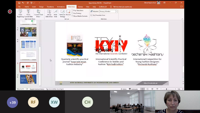This screenshot has width=200, height=113.
Task: Open spell check icon in status bar
Action: point(27,89)
